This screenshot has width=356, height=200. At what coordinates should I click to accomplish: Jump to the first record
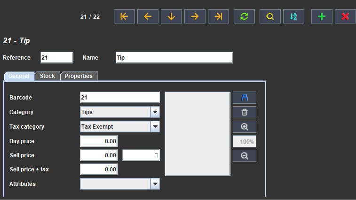(124, 16)
